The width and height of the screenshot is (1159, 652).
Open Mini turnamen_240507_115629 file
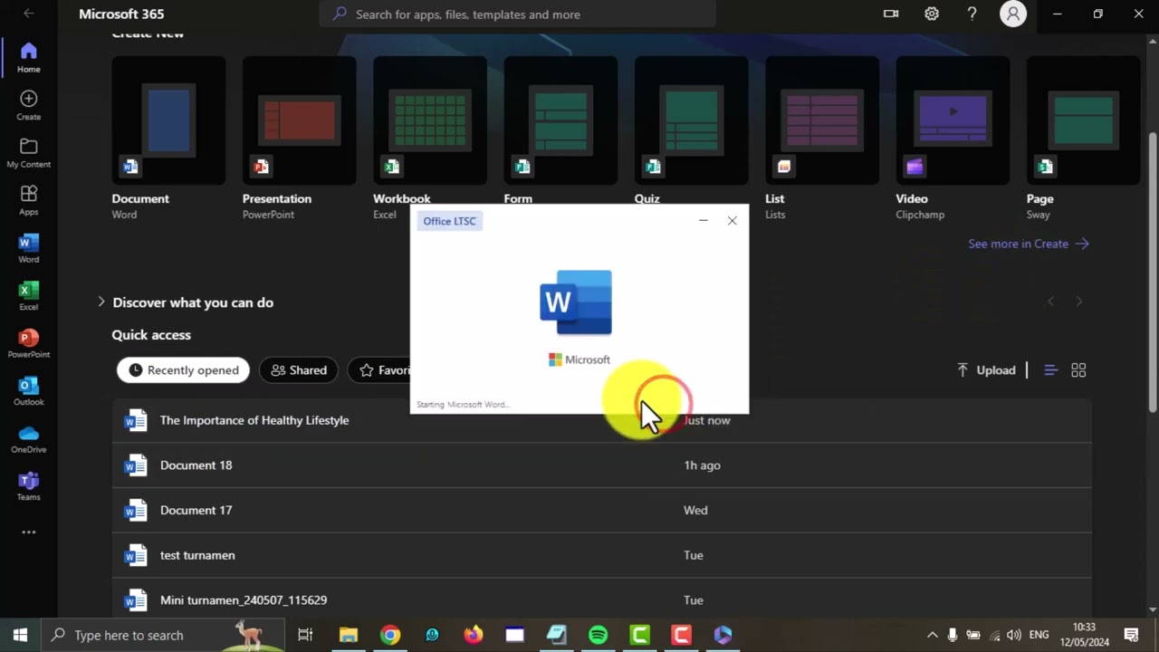[601, 598]
